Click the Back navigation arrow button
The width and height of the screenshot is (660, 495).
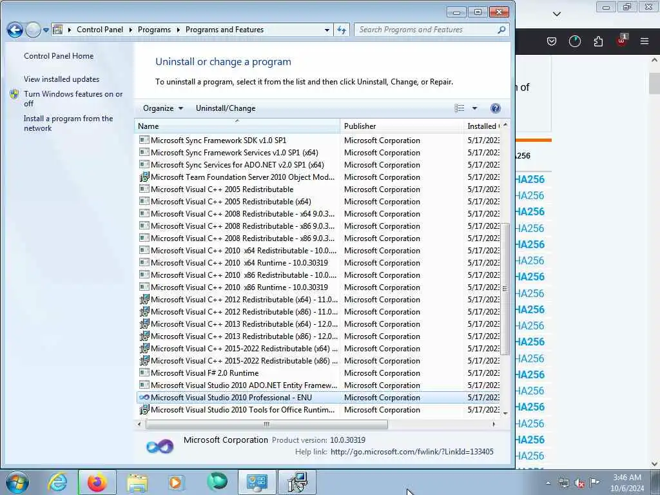click(15, 30)
